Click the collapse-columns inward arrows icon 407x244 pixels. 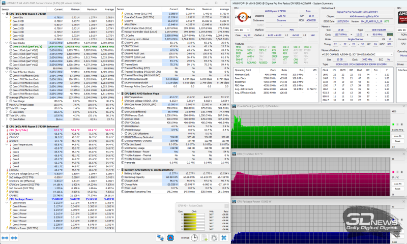click(14, 237)
